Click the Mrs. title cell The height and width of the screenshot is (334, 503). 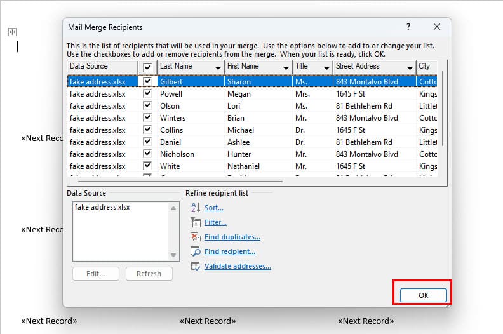pyautogui.click(x=312, y=94)
